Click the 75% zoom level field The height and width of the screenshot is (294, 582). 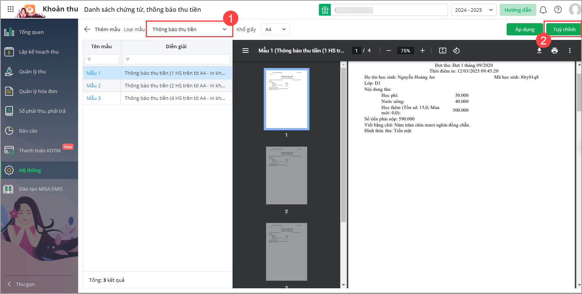pos(405,51)
